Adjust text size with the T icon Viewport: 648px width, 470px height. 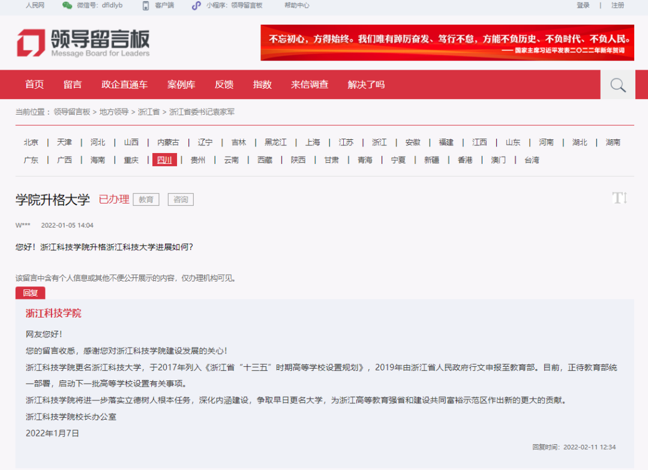(x=619, y=198)
